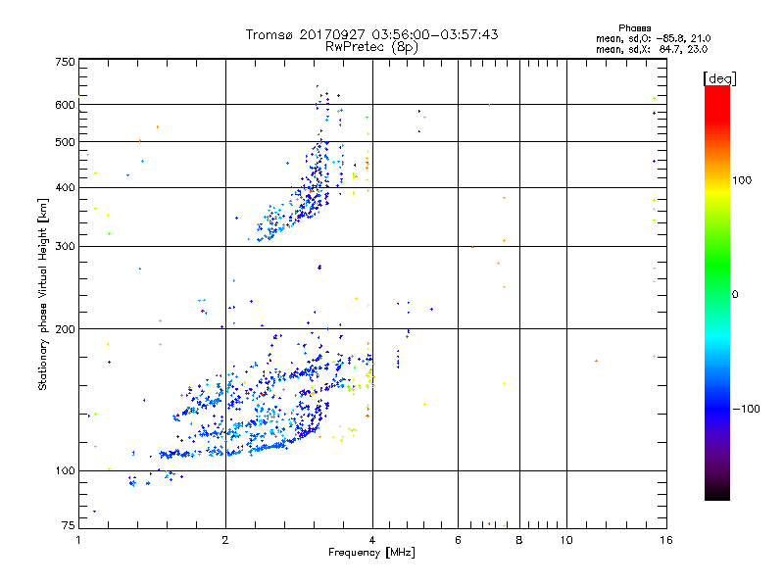Click the x-axis tick label "6"
Image resolution: width=784 pixels, height=588 pixels.
pos(458,541)
